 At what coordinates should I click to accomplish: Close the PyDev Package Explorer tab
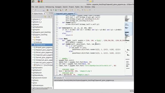pos(44,14)
